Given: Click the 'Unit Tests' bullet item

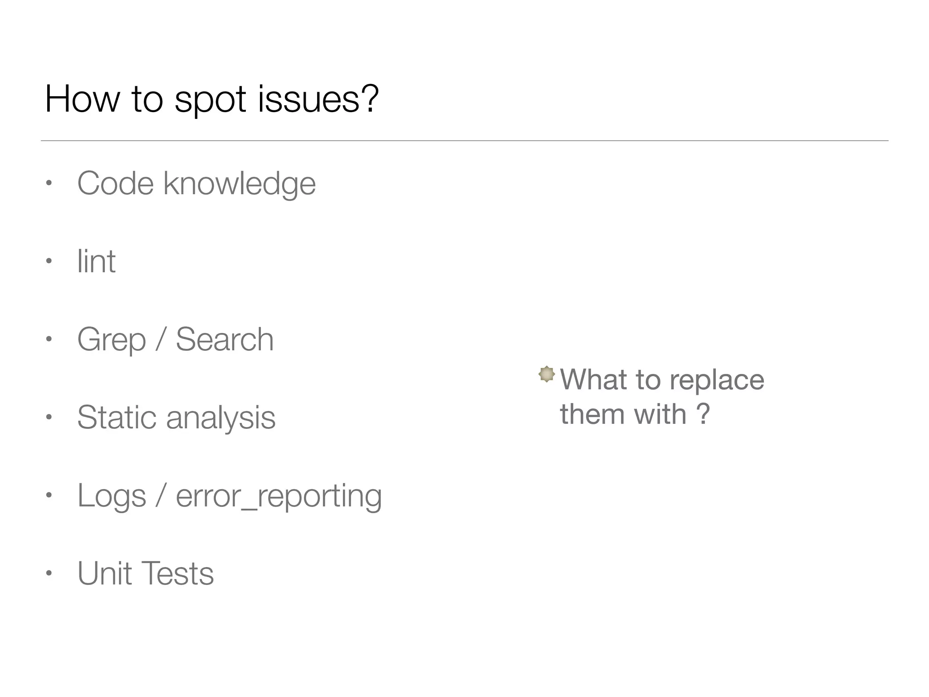Looking at the screenshot, I should coord(145,574).
